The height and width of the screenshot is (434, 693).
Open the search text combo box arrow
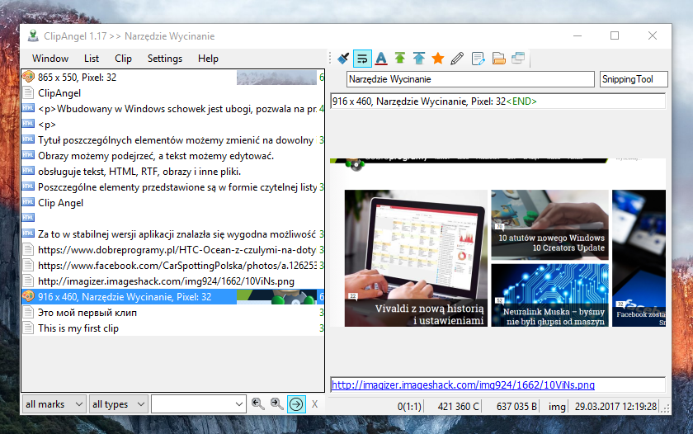238,404
